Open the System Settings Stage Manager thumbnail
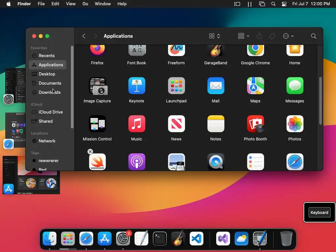 (x=15, y=86)
